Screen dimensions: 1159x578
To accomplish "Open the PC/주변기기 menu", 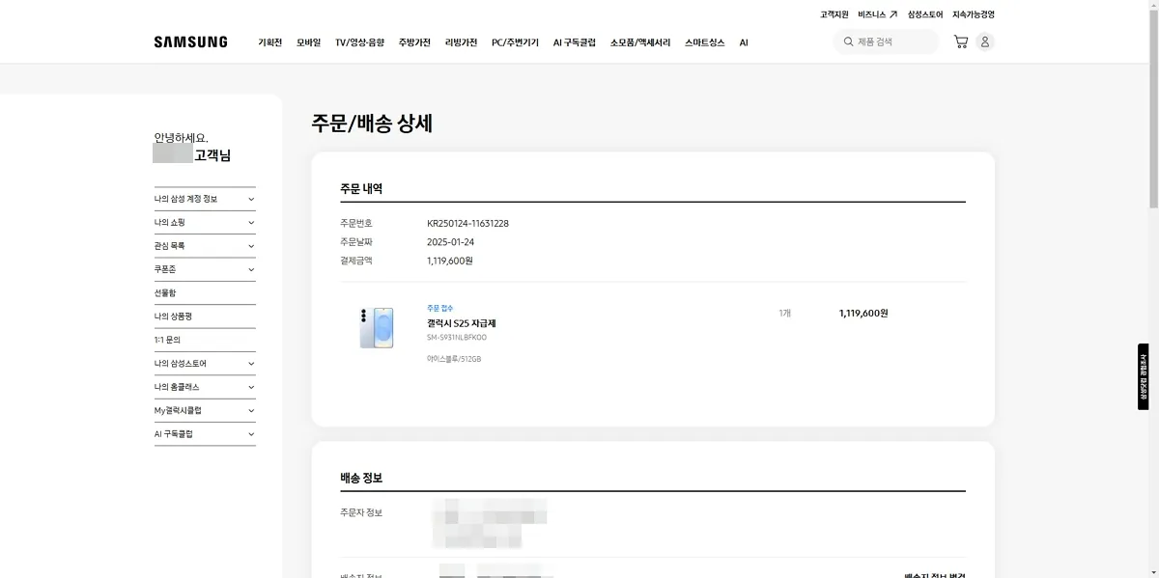I will [x=515, y=42].
